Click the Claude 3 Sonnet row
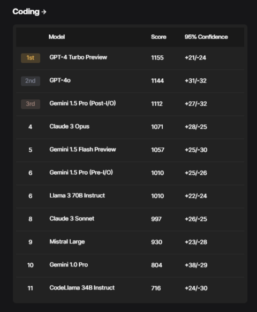This screenshot has width=257, height=312. coord(130,219)
